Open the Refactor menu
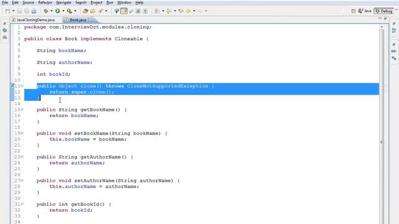This screenshot has width=399, height=224. point(45,2)
